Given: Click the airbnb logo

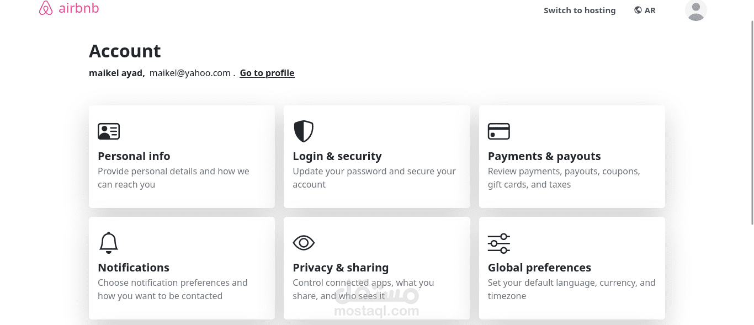Looking at the screenshot, I should pyautogui.click(x=68, y=8).
